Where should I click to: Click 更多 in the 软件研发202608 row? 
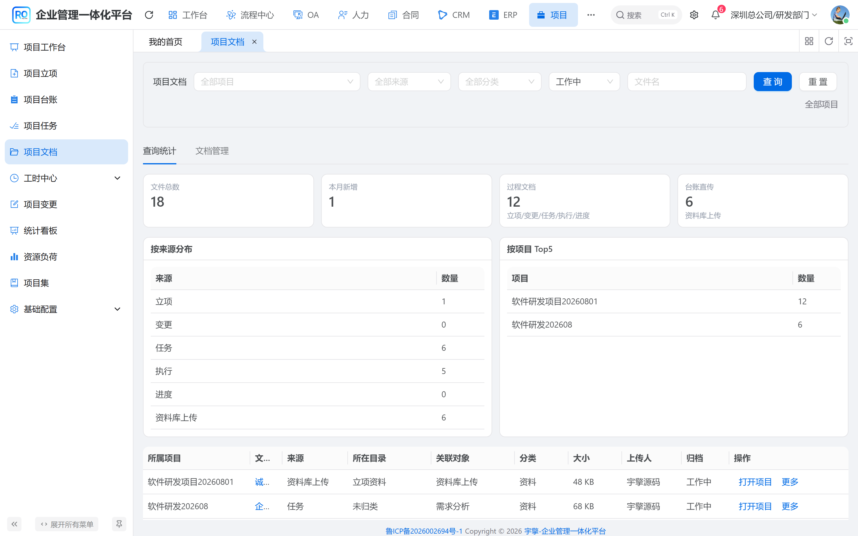click(x=790, y=507)
